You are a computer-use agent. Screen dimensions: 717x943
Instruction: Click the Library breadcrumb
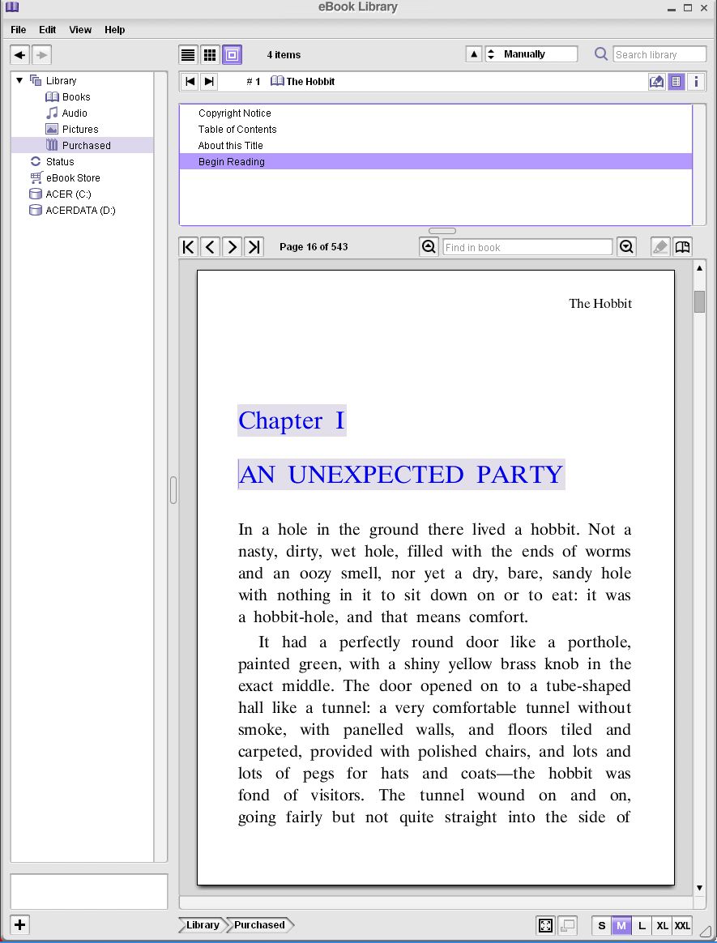click(202, 925)
